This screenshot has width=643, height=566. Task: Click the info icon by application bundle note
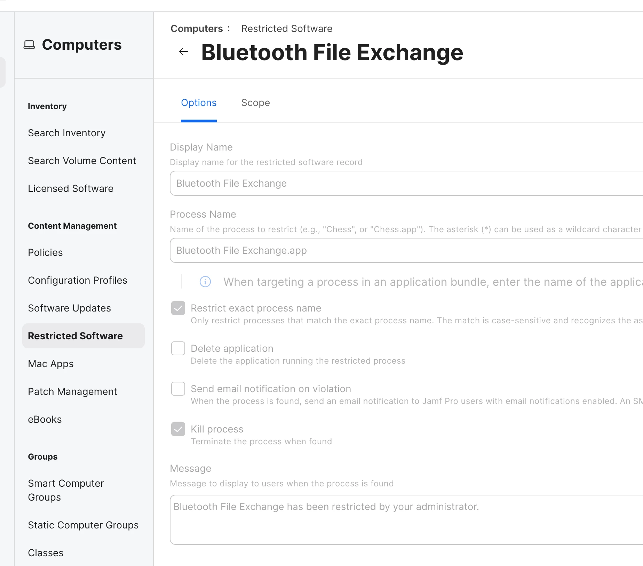205,282
